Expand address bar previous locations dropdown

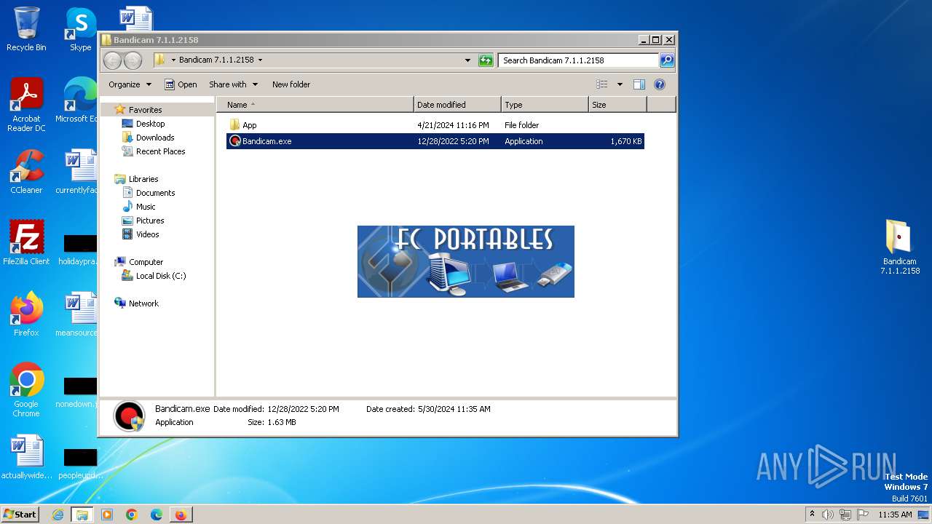coord(467,60)
